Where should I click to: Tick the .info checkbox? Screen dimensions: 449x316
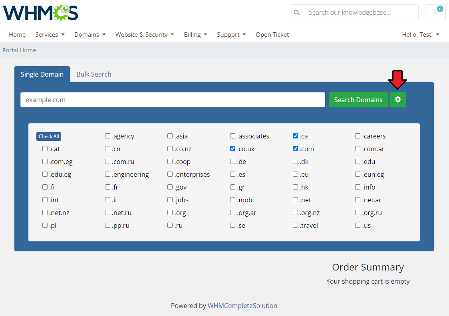click(358, 187)
